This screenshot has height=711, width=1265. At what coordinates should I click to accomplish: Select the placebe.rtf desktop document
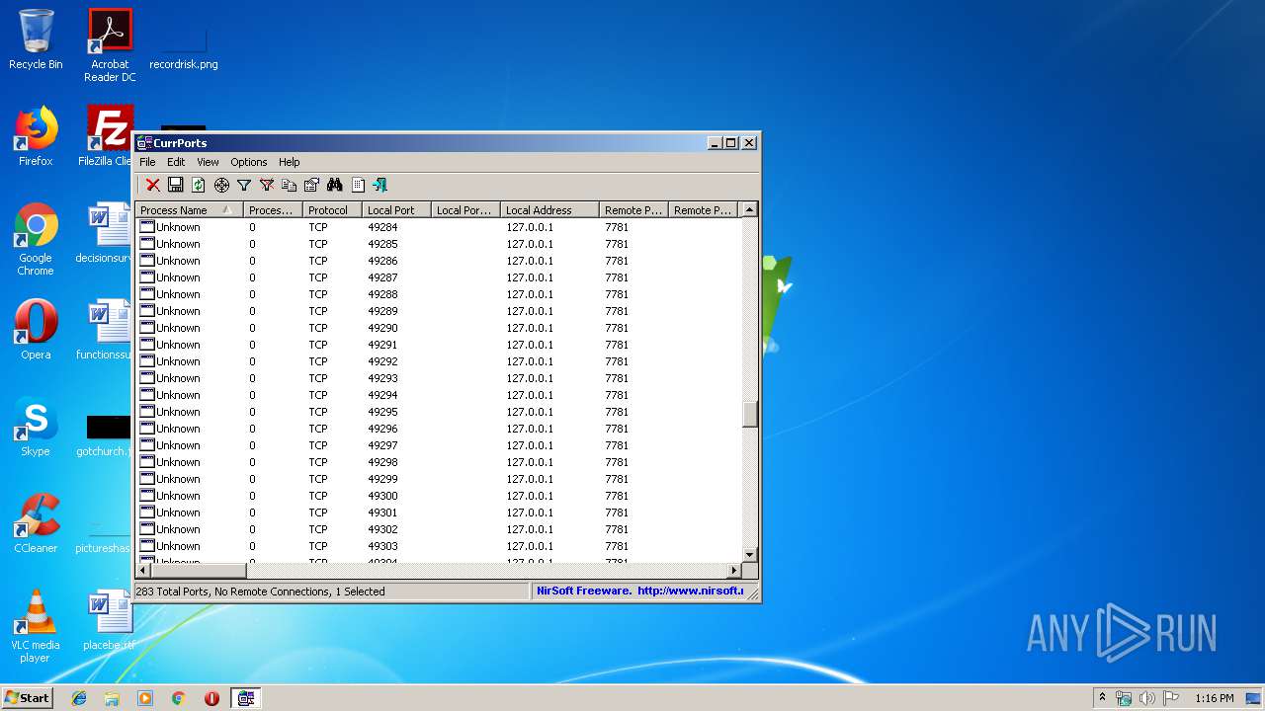point(109,620)
